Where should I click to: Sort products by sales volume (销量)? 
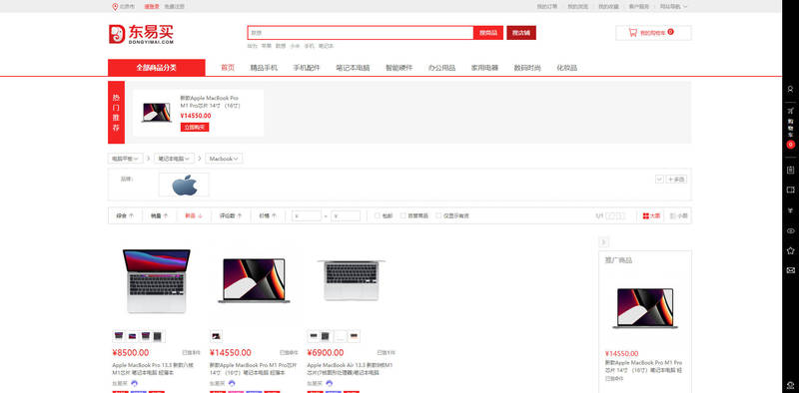[159, 215]
